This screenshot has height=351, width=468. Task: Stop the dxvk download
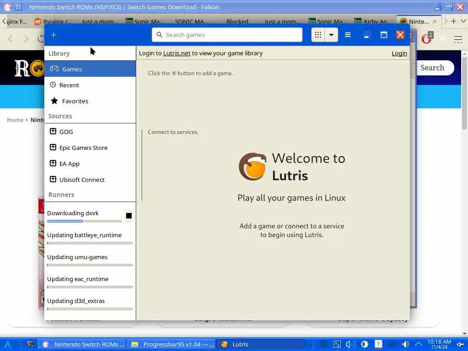click(x=128, y=216)
